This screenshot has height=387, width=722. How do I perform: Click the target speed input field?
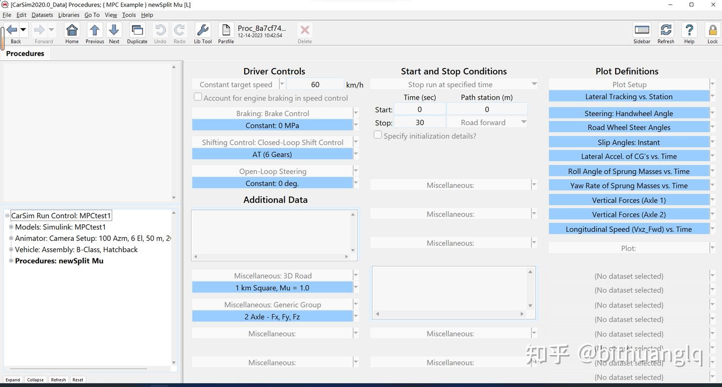(315, 85)
